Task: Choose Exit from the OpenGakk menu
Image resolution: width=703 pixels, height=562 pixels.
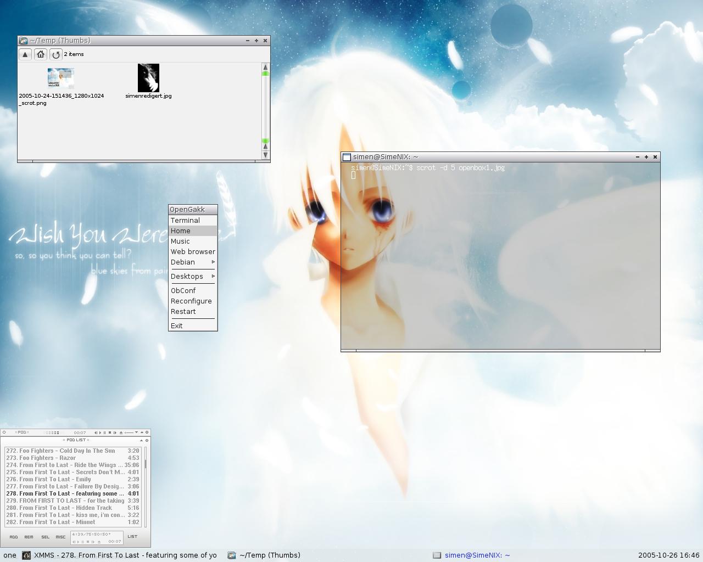Action: tap(193, 325)
